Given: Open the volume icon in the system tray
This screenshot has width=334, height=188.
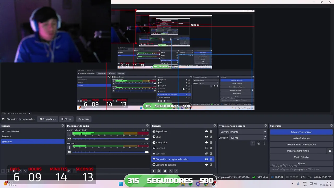Looking at the screenshot, I should pyautogui.click(x=315, y=184).
